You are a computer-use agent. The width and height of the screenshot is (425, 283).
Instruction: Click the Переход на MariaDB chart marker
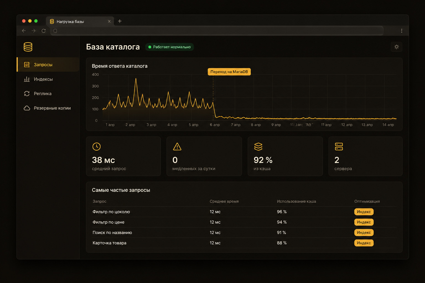click(229, 72)
